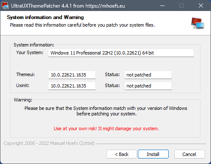The width and height of the screenshot is (211, 164).
Task: Click the Copyright Manuel Hoefs text
Action: tap(49, 143)
